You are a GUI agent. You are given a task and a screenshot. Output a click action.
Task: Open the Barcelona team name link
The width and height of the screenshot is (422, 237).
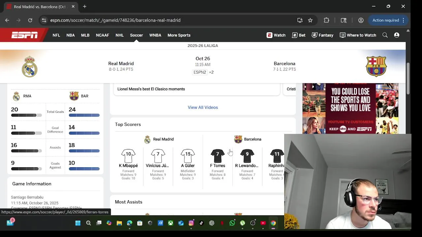pyautogui.click(x=285, y=64)
